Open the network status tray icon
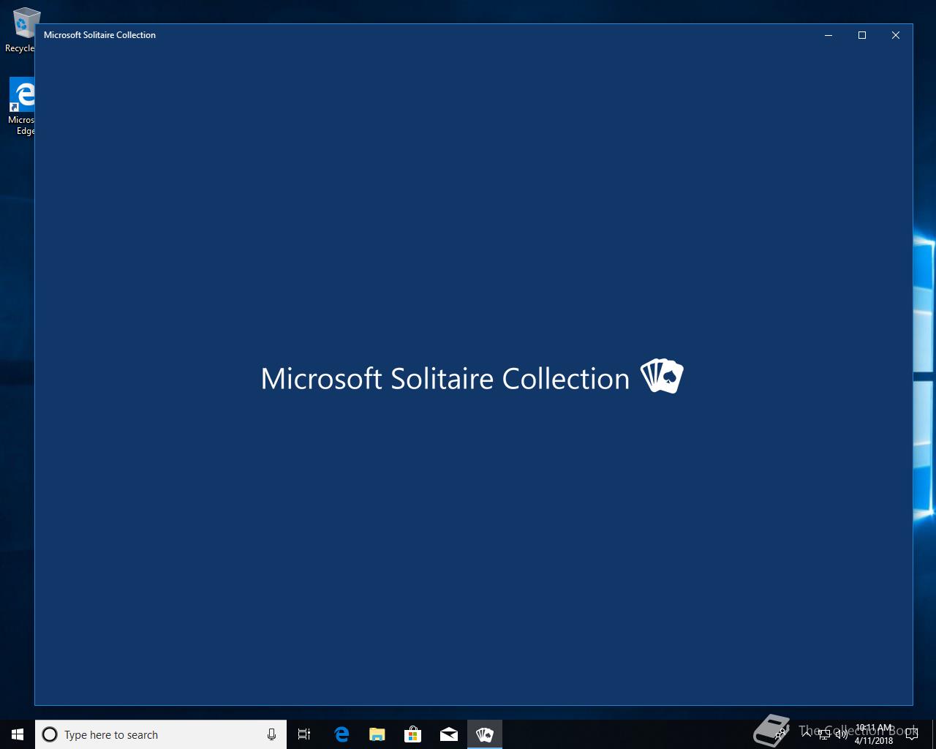 [x=824, y=734]
